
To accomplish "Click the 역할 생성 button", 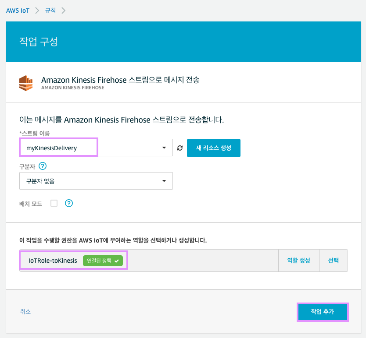I will click(298, 261).
